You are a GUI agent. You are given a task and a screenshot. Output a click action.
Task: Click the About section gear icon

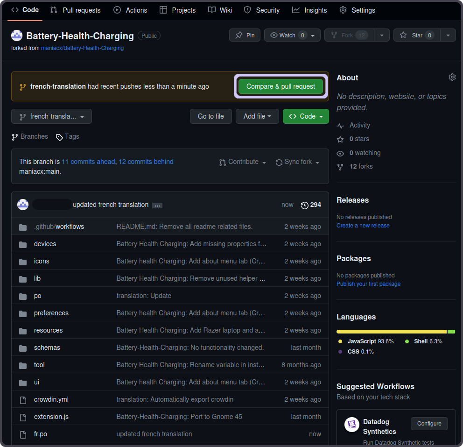coord(452,77)
